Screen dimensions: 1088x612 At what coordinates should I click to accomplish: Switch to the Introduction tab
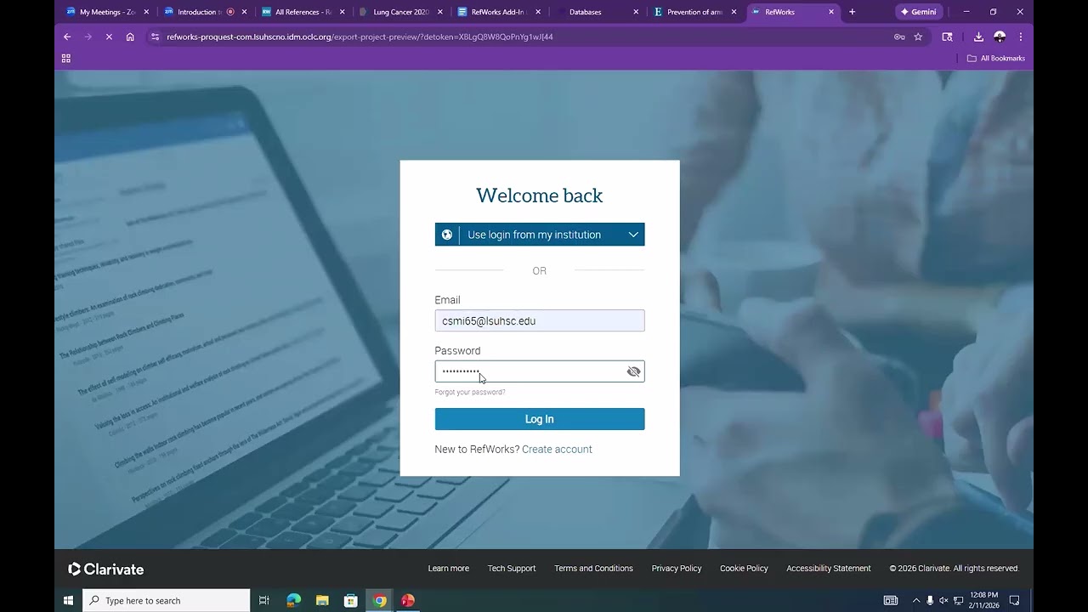click(206, 12)
